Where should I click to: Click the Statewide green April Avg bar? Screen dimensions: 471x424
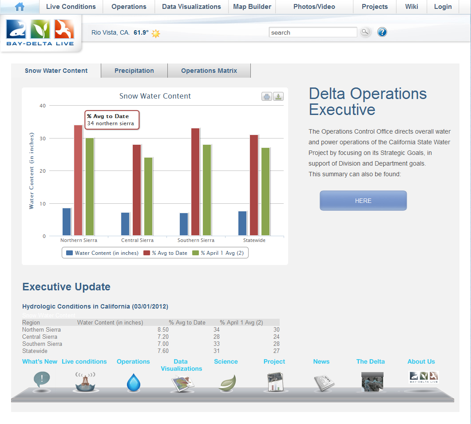(x=265, y=191)
